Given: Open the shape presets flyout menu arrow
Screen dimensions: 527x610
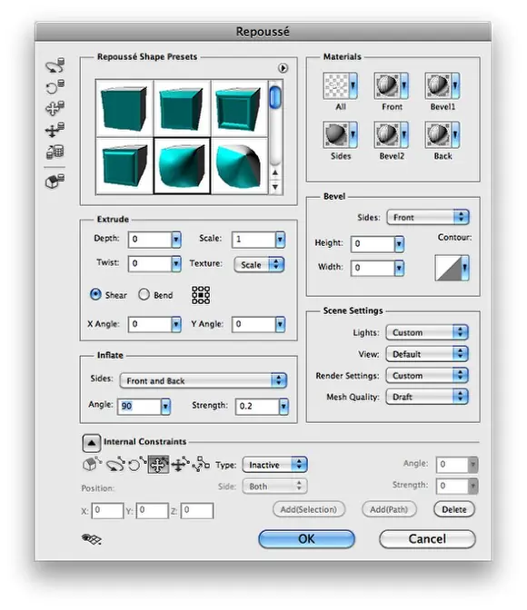Looking at the screenshot, I should pyautogui.click(x=283, y=68).
